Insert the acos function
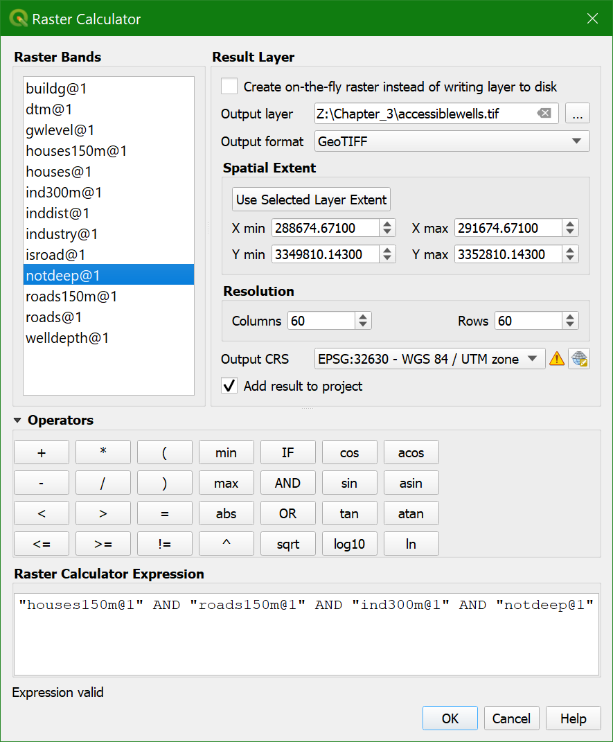The height and width of the screenshot is (742, 613). tap(411, 452)
